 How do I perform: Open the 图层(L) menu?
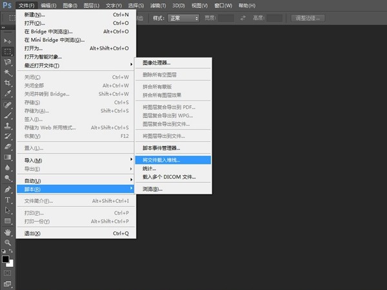coord(92,5)
